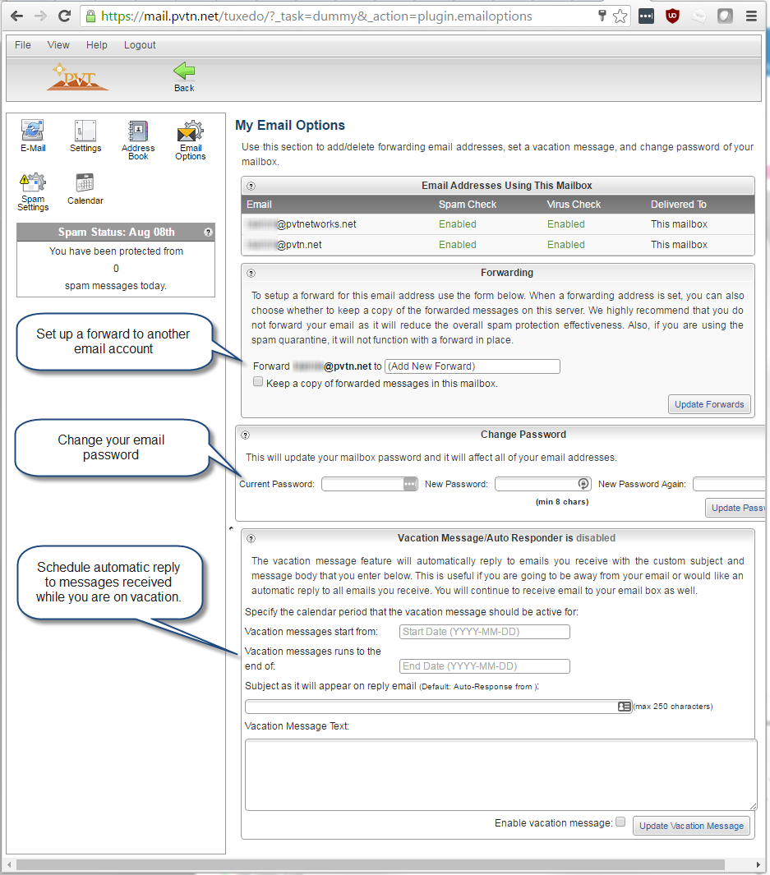
Task: Click the password generator icon in New Password field
Action: pos(583,484)
